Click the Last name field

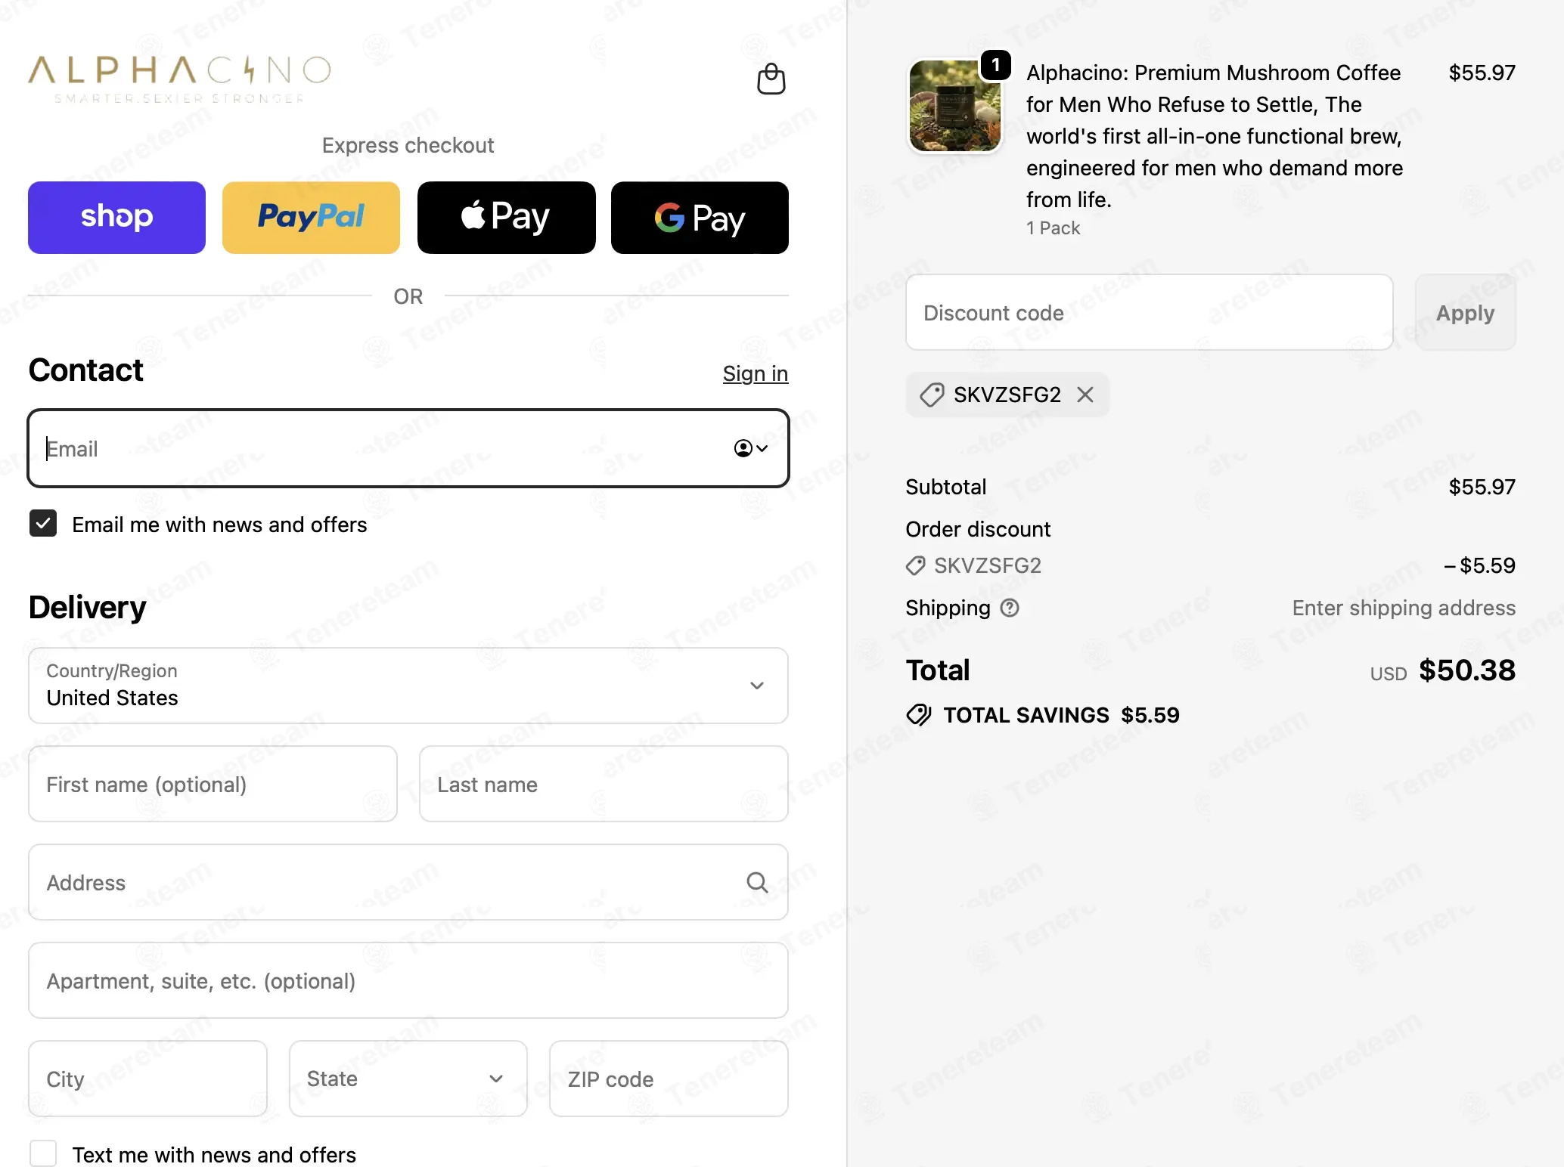(x=604, y=784)
